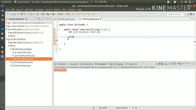Click the Save toolbar icon
This screenshot has height=110, width=196.
[x=12, y=14]
